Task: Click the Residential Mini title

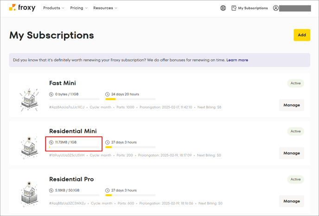Action: (73, 131)
